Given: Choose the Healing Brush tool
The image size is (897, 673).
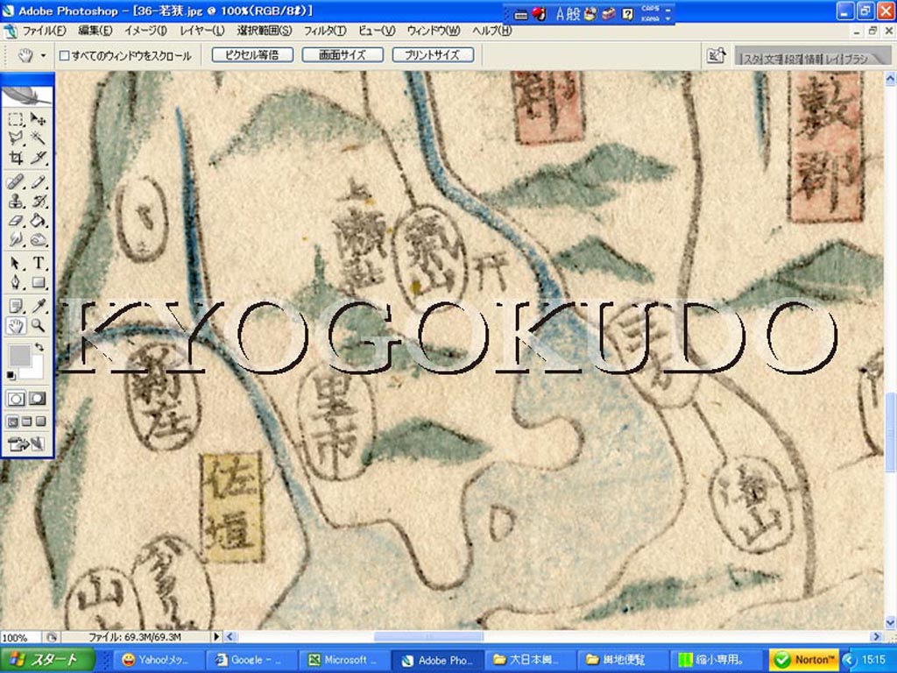Looking at the screenshot, I should pyautogui.click(x=16, y=182).
